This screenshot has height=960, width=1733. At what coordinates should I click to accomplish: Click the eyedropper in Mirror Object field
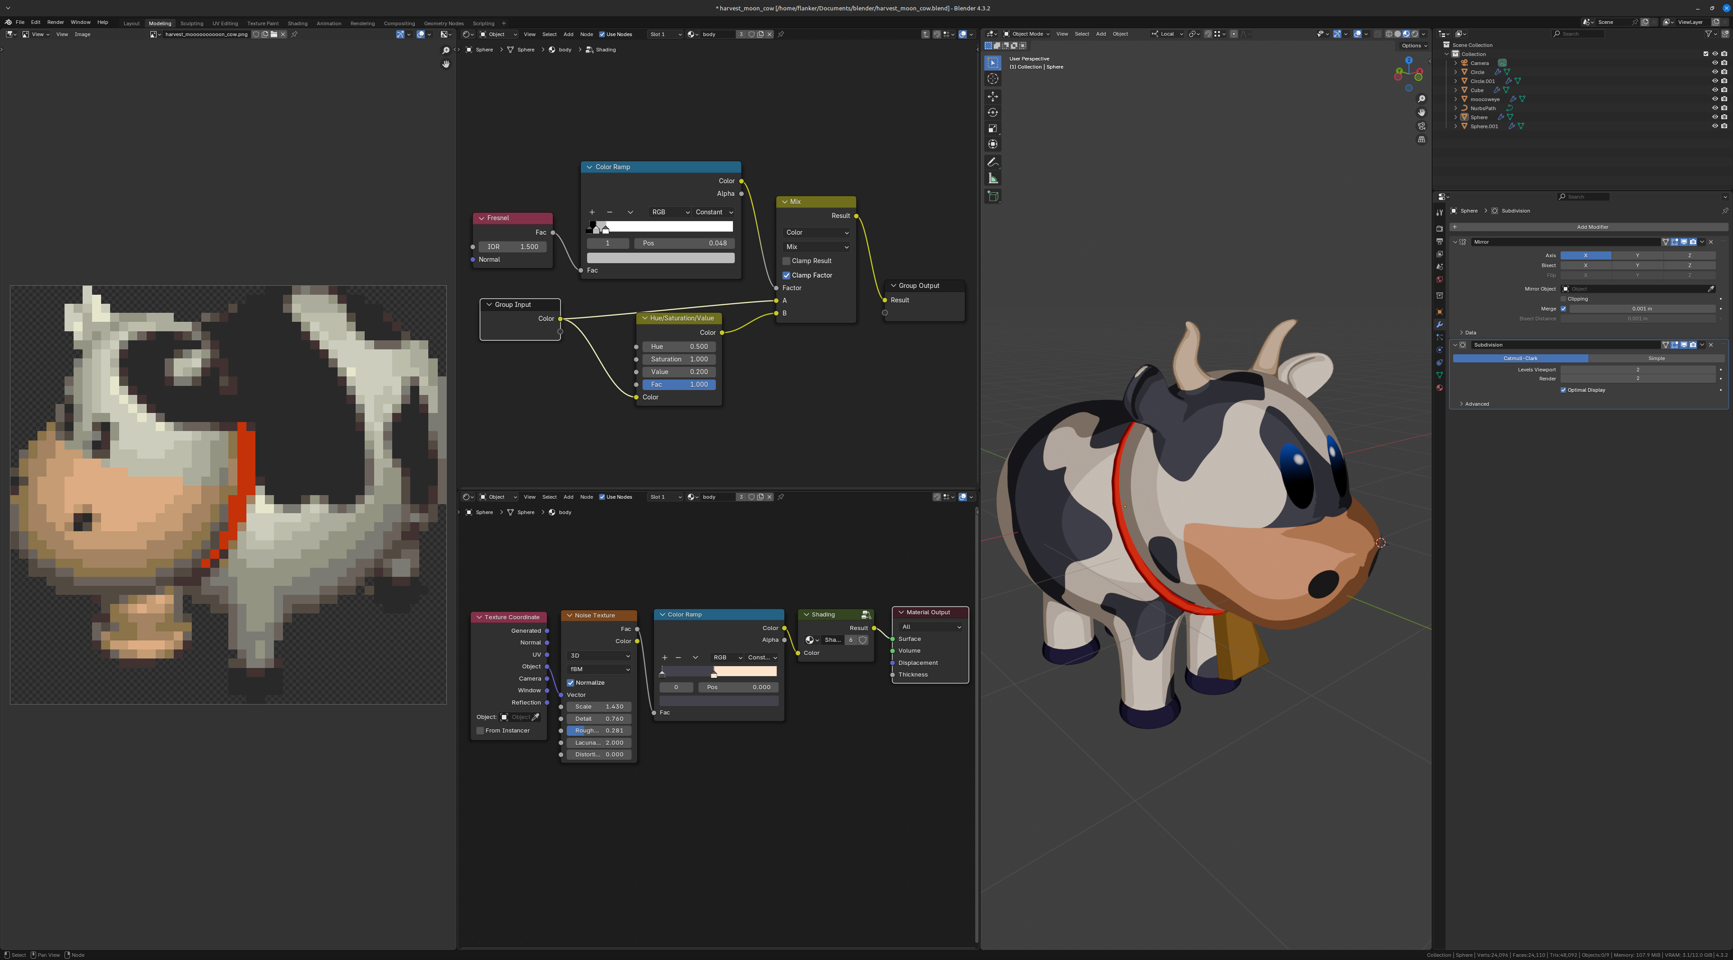coord(1711,288)
